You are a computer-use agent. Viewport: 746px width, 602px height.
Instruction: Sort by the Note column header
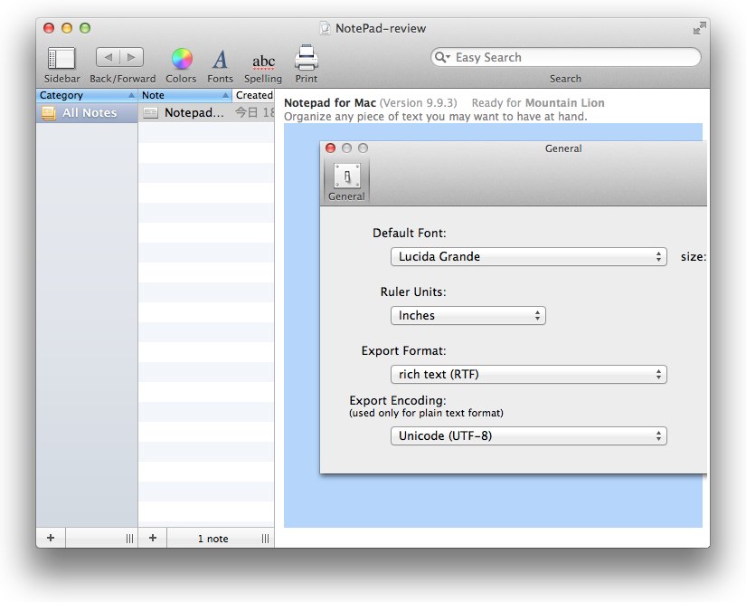184,95
